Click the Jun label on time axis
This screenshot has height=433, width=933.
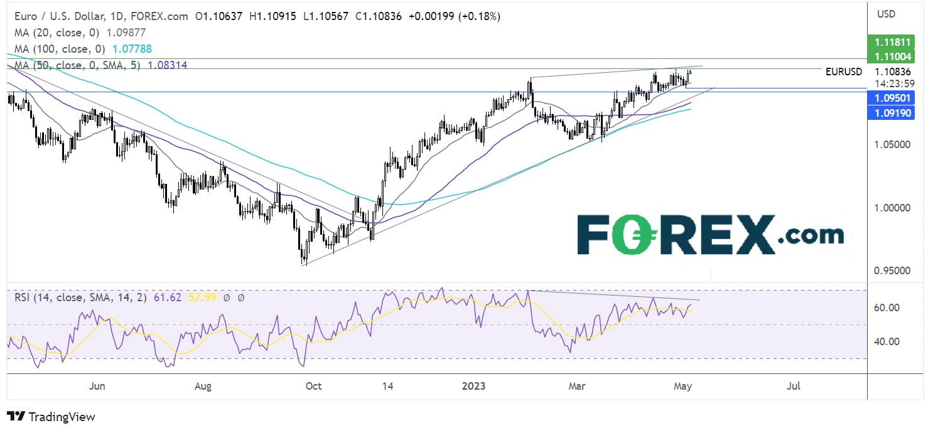tap(97, 386)
